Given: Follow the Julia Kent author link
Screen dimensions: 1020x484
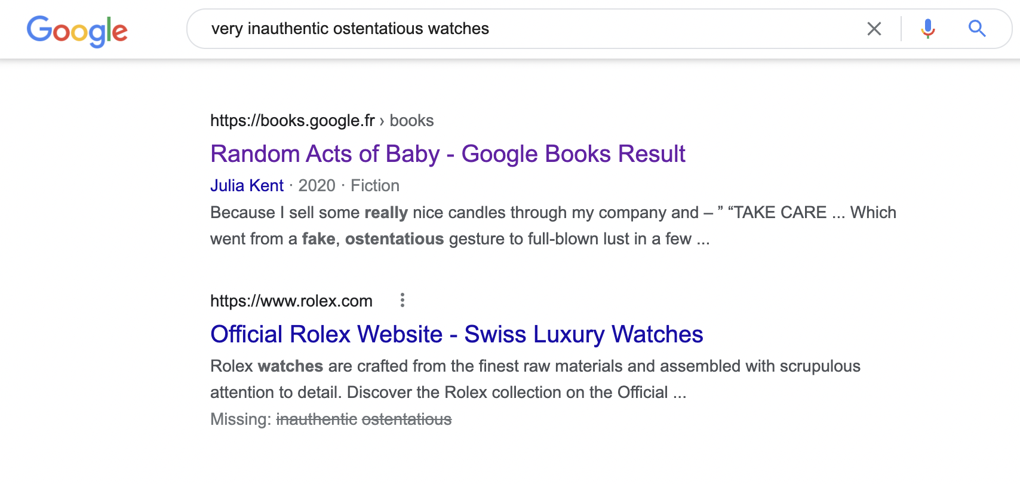Looking at the screenshot, I should pyautogui.click(x=247, y=186).
